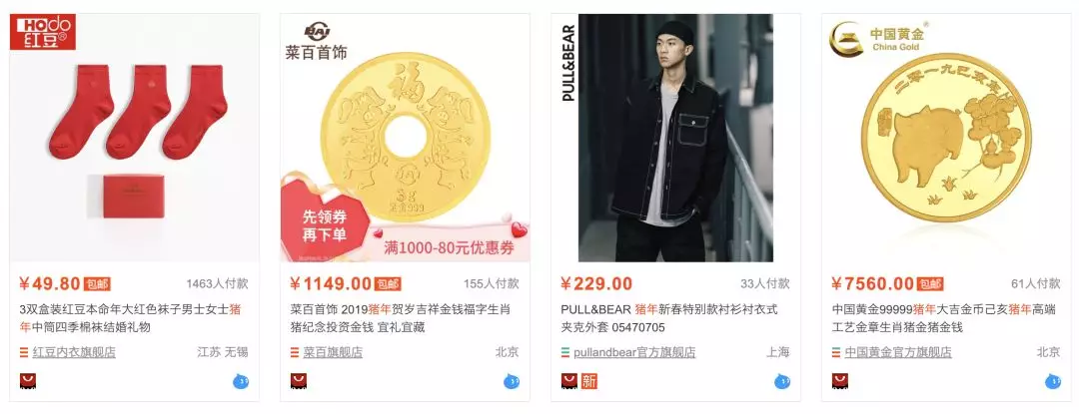Click the 3双盒装红豆本命年 socks title
The height and width of the screenshot is (414, 1079).
(131, 318)
